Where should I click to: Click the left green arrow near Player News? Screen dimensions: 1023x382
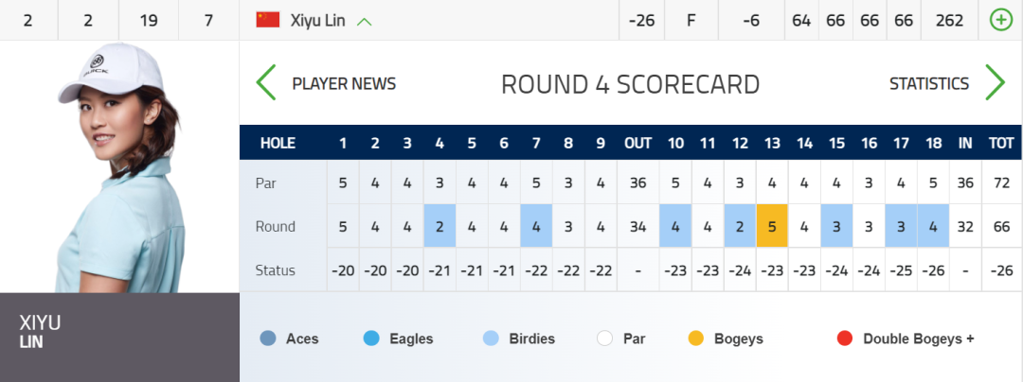pyautogui.click(x=266, y=83)
